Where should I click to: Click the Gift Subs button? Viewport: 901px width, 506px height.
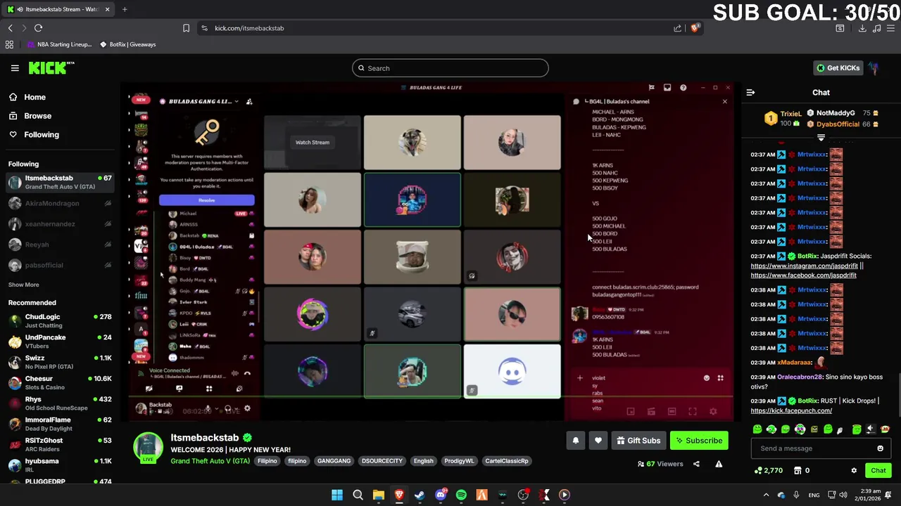(x=638, y=441)
